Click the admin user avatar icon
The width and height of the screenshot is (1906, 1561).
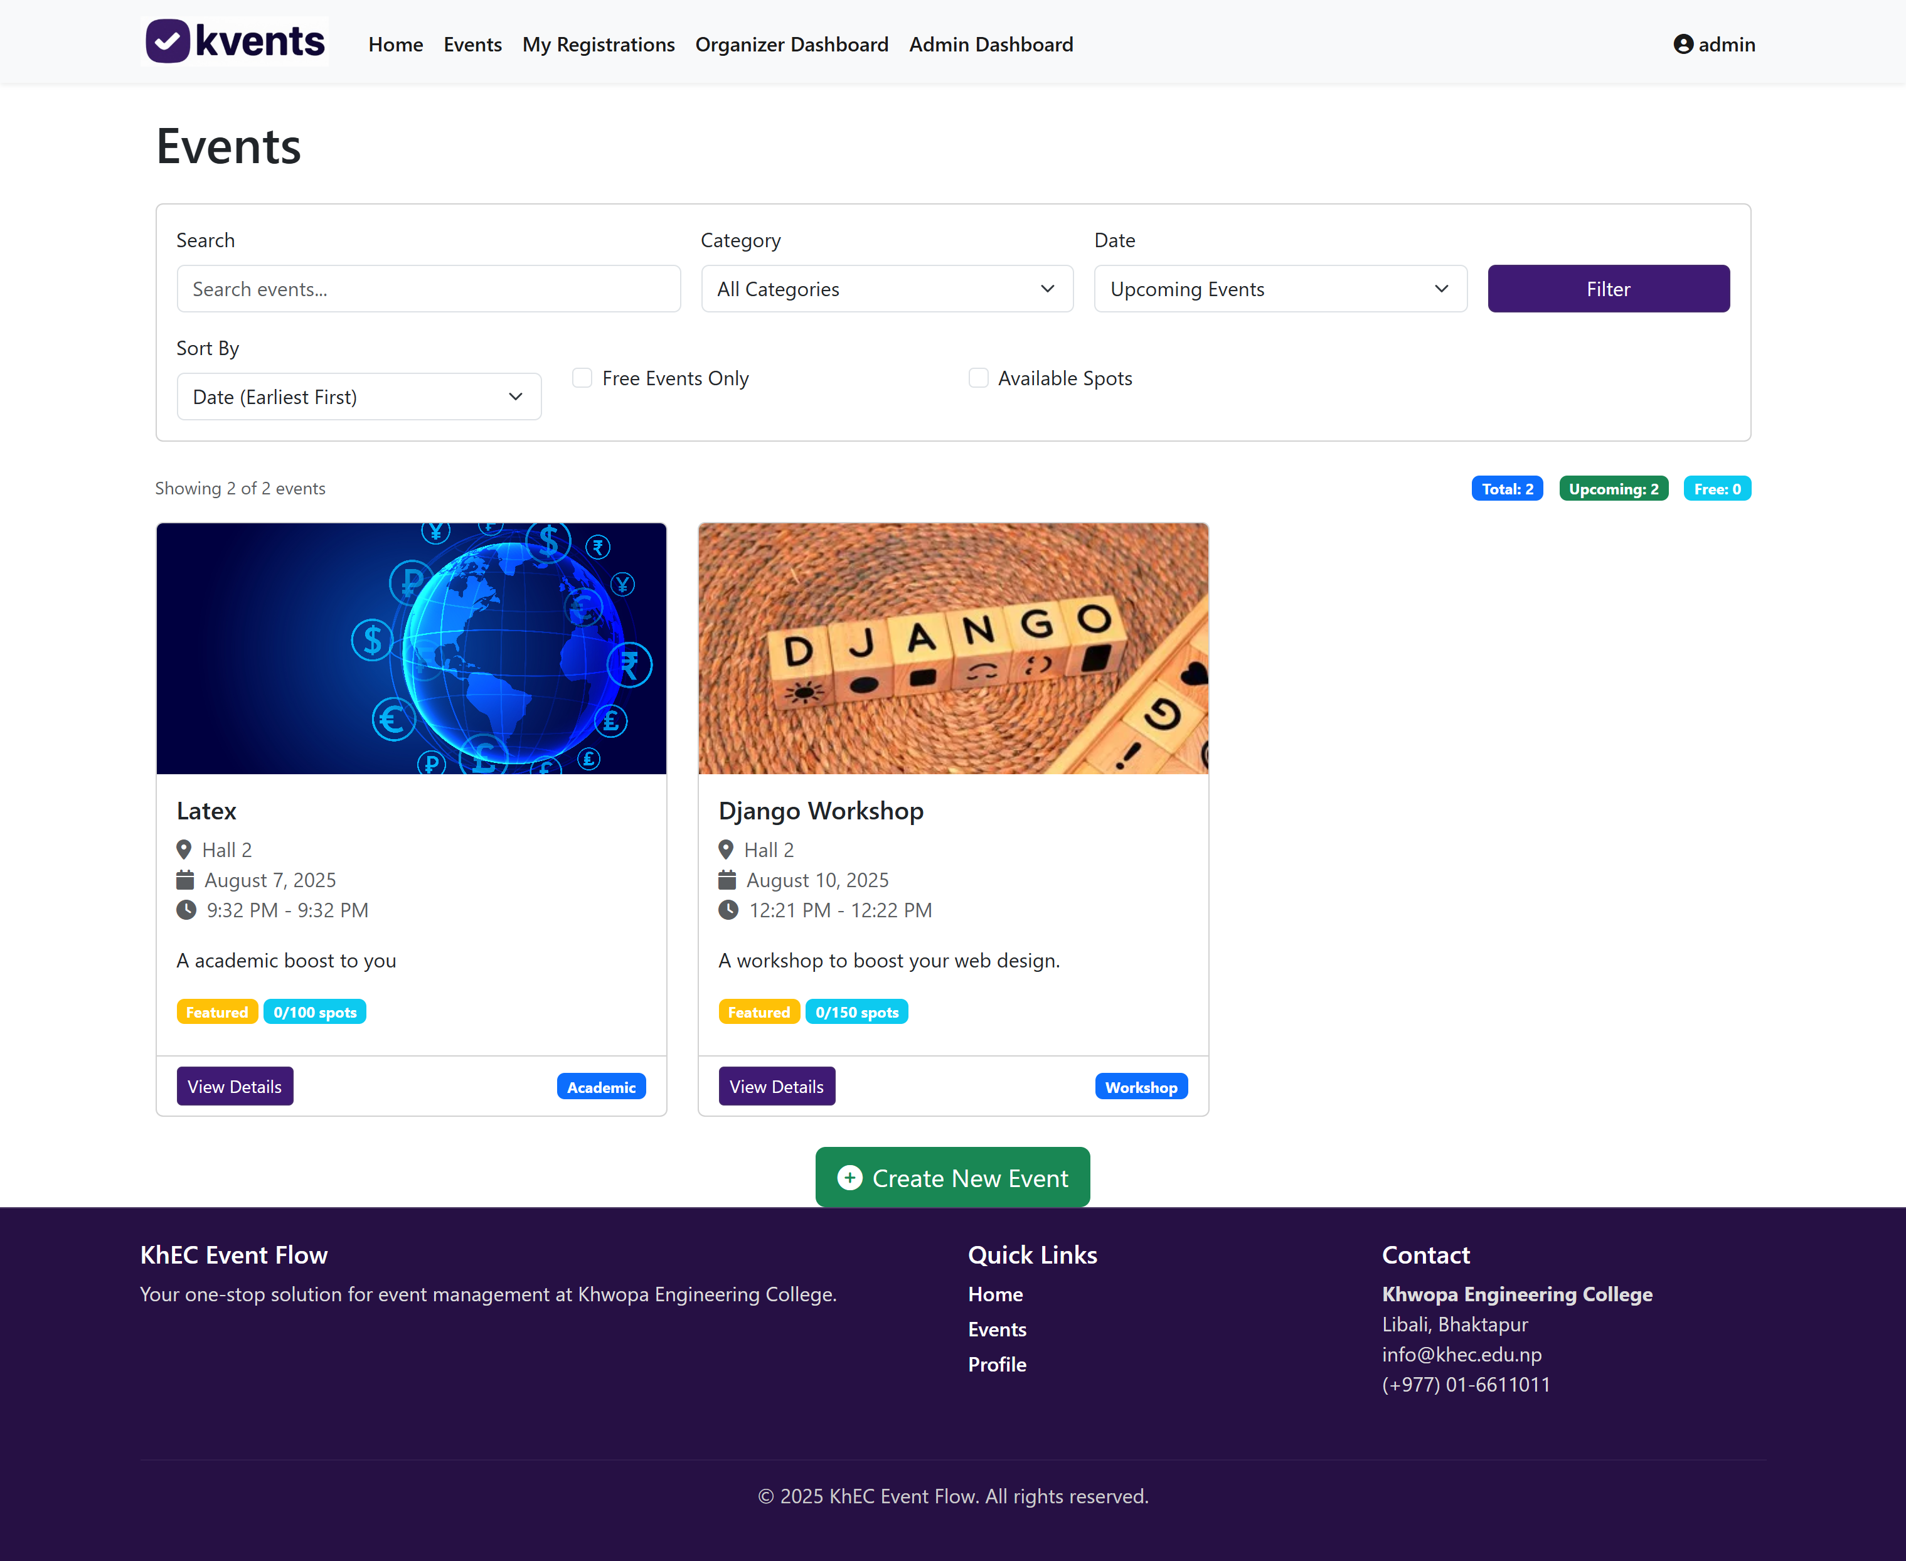1683,44
